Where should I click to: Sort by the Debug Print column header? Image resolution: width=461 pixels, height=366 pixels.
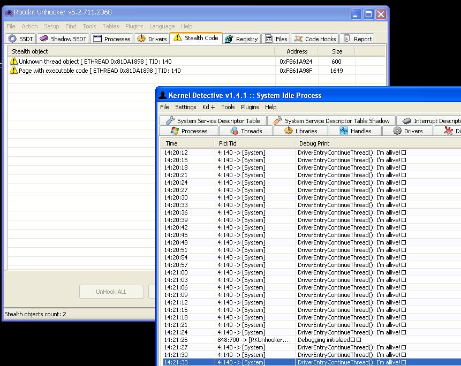tap(314, 143)
